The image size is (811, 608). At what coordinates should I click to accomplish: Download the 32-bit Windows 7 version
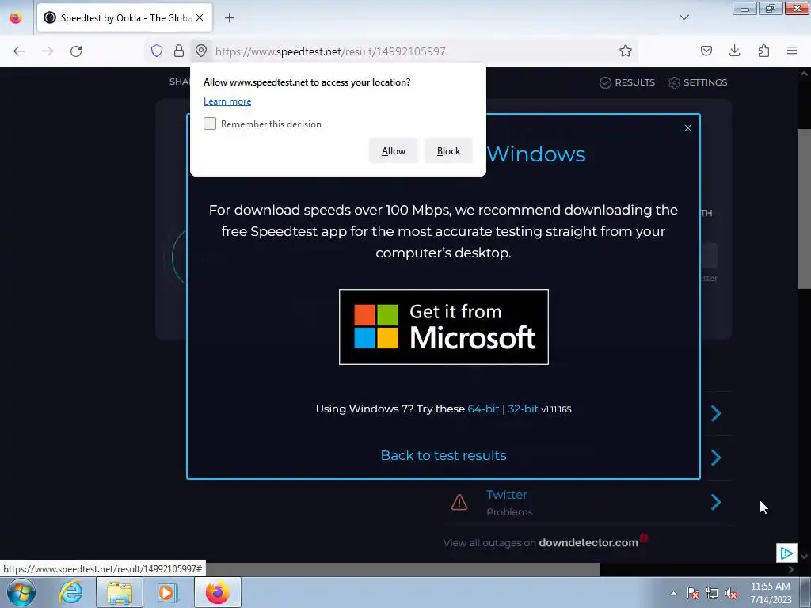tap(523, 408)
